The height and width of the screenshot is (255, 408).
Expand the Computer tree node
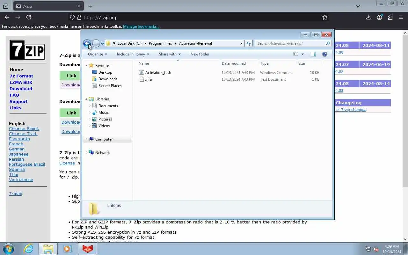pyautogui.click(x=86, y=139)
